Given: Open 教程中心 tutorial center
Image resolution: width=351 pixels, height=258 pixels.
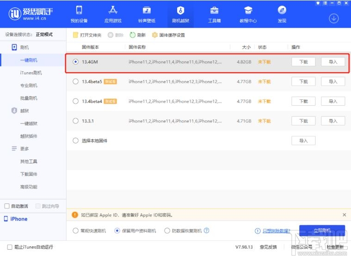Looking at the screenshot, I should (248, 14).
